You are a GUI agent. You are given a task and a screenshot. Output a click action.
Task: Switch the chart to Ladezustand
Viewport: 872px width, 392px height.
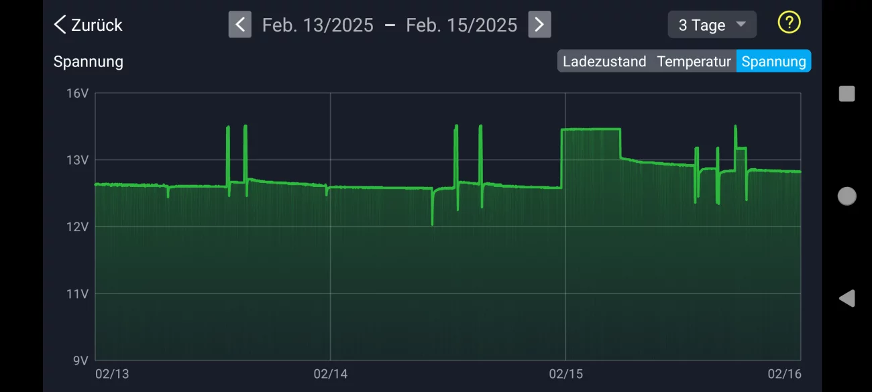[x=604, y=62]
